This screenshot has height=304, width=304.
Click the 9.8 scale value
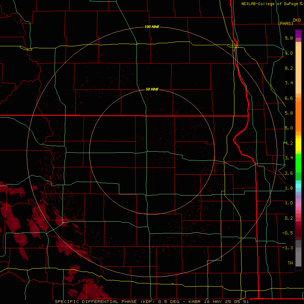click(x=289, y=38)
